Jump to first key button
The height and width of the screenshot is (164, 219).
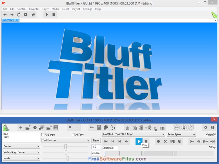106,141
